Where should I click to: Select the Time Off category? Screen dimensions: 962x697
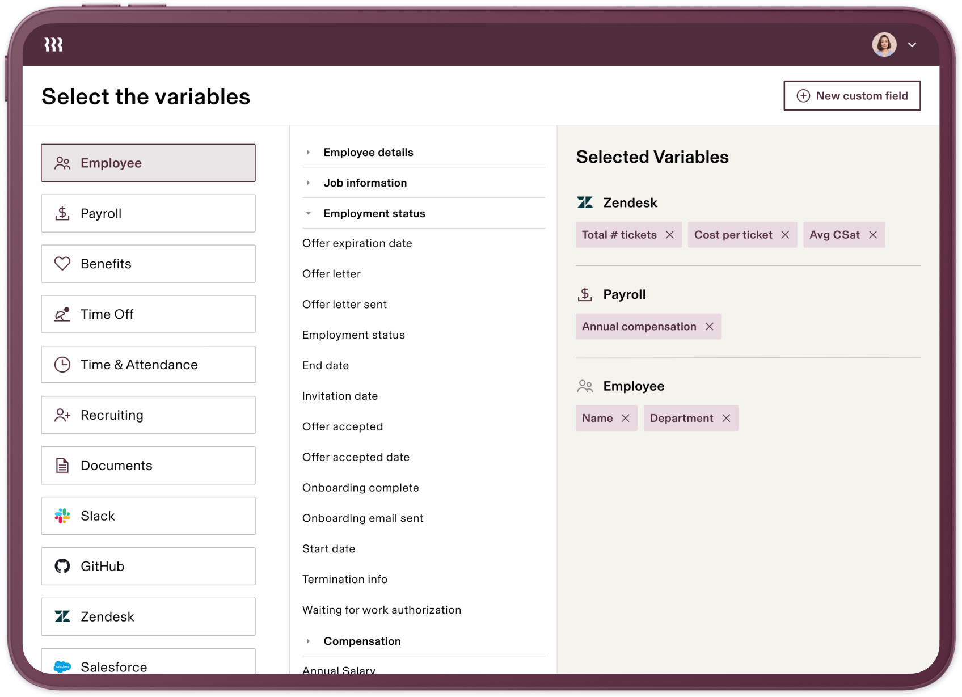(147, 314)
